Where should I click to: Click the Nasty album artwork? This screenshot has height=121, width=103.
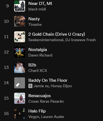pos(20,21)
